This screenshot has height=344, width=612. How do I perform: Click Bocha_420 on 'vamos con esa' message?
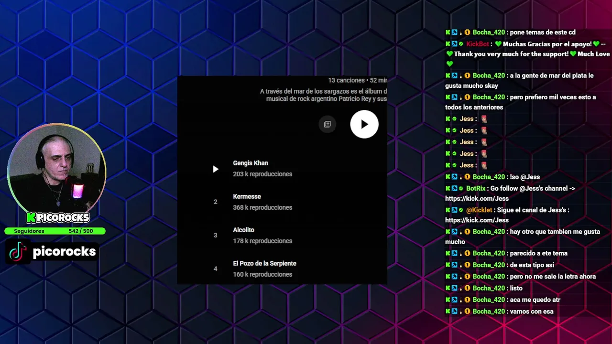[x=489, y=312]
